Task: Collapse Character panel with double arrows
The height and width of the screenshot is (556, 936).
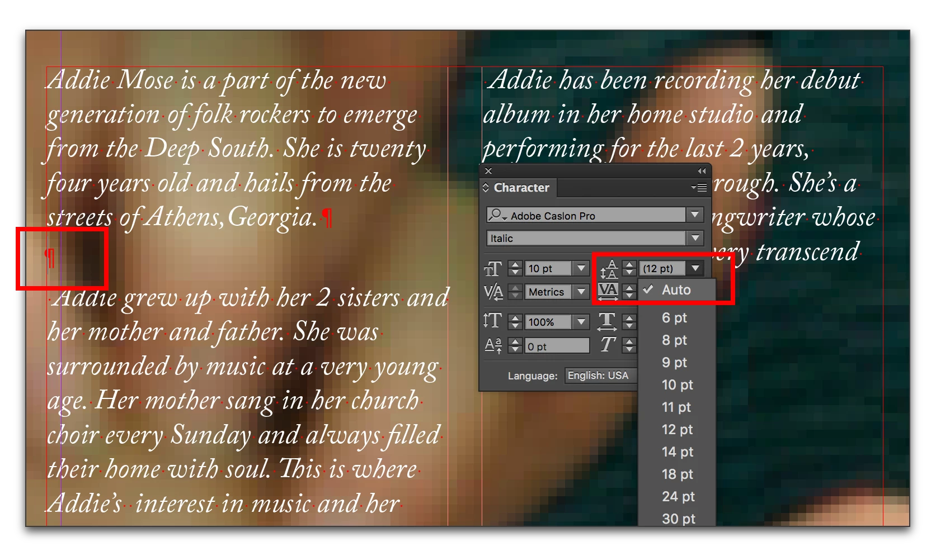Action: click(702, 171)
